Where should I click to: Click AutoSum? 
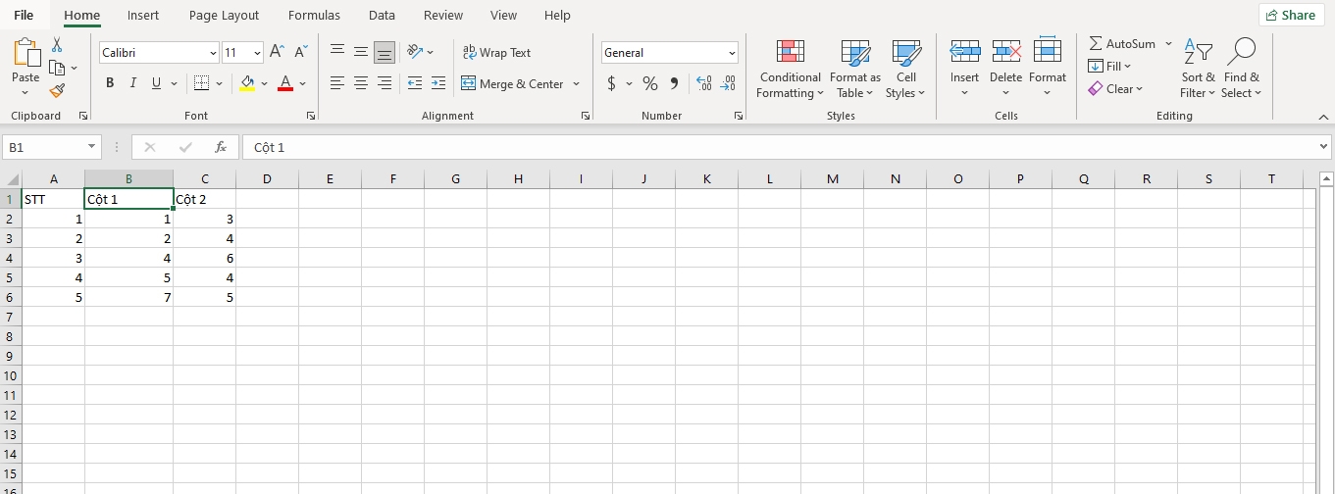[1122, 44]
